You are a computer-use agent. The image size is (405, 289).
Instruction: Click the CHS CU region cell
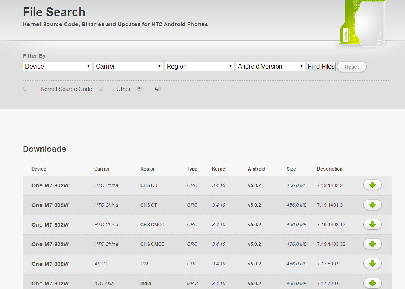[x=149, y=185]
